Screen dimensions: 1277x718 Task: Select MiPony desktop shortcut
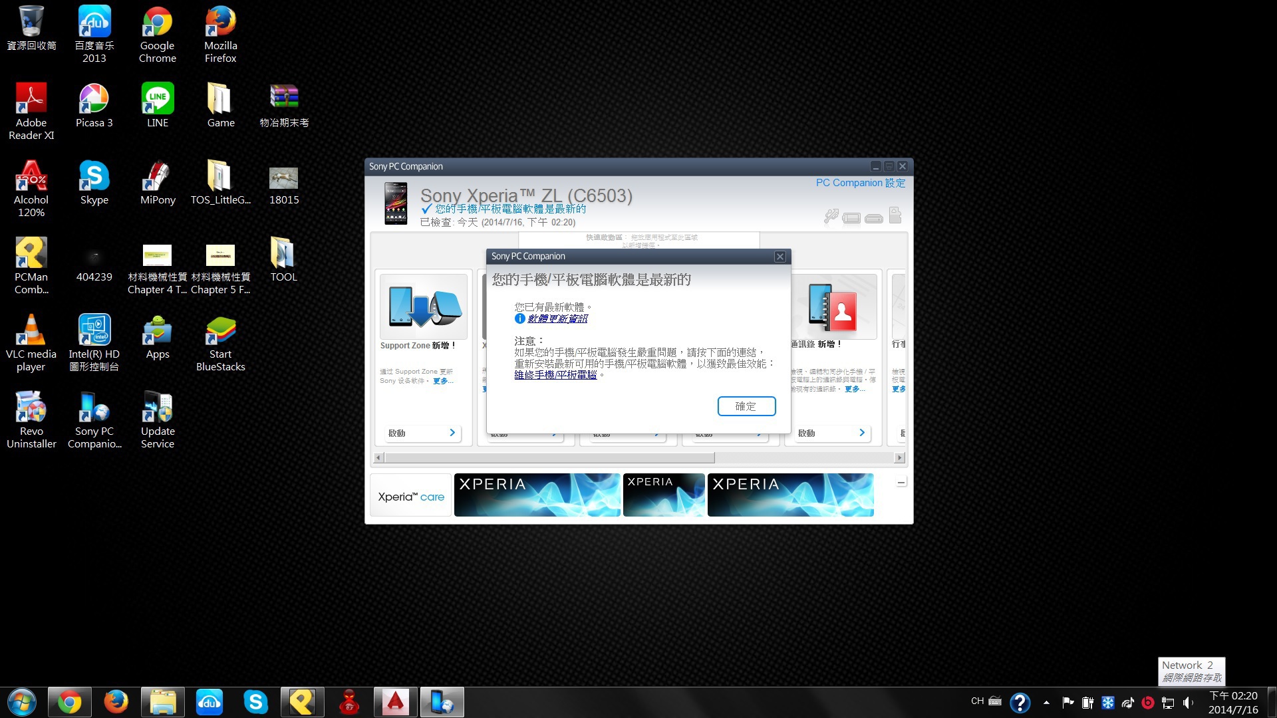coord(158,182)
